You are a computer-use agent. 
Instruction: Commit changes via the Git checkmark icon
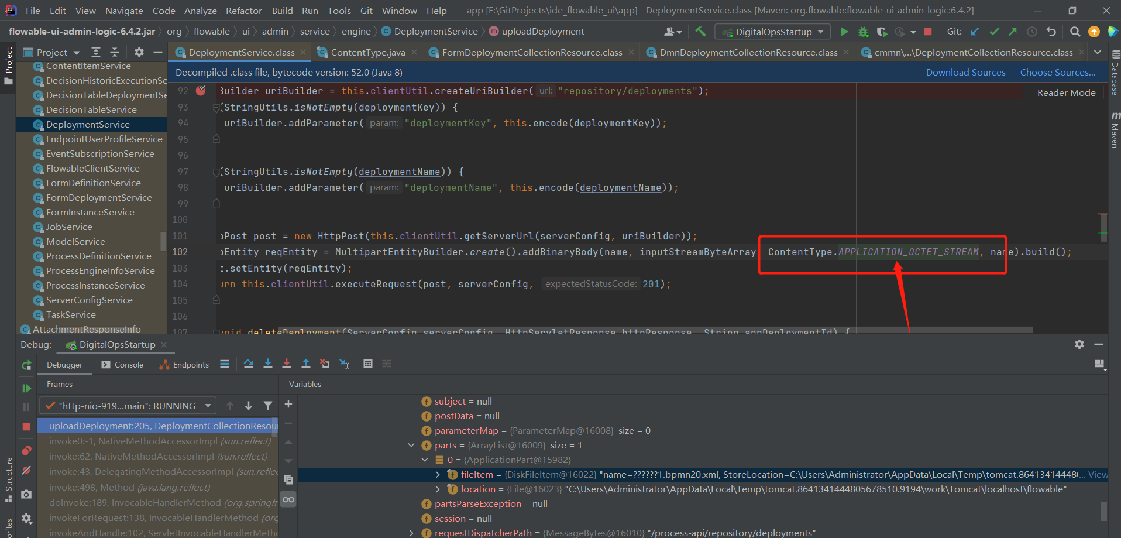coord(994,32)
